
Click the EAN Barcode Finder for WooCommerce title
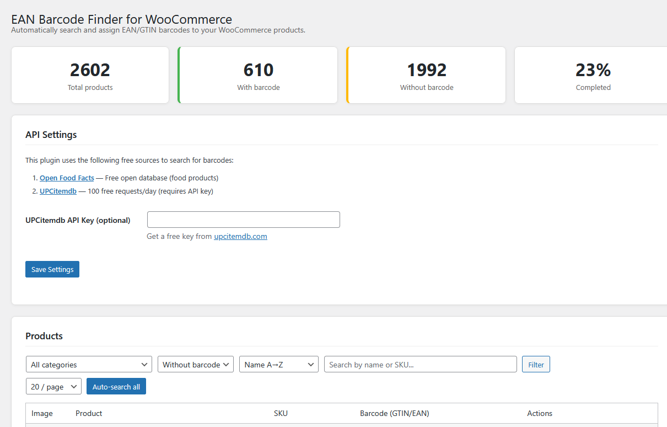tap(122, 19)
